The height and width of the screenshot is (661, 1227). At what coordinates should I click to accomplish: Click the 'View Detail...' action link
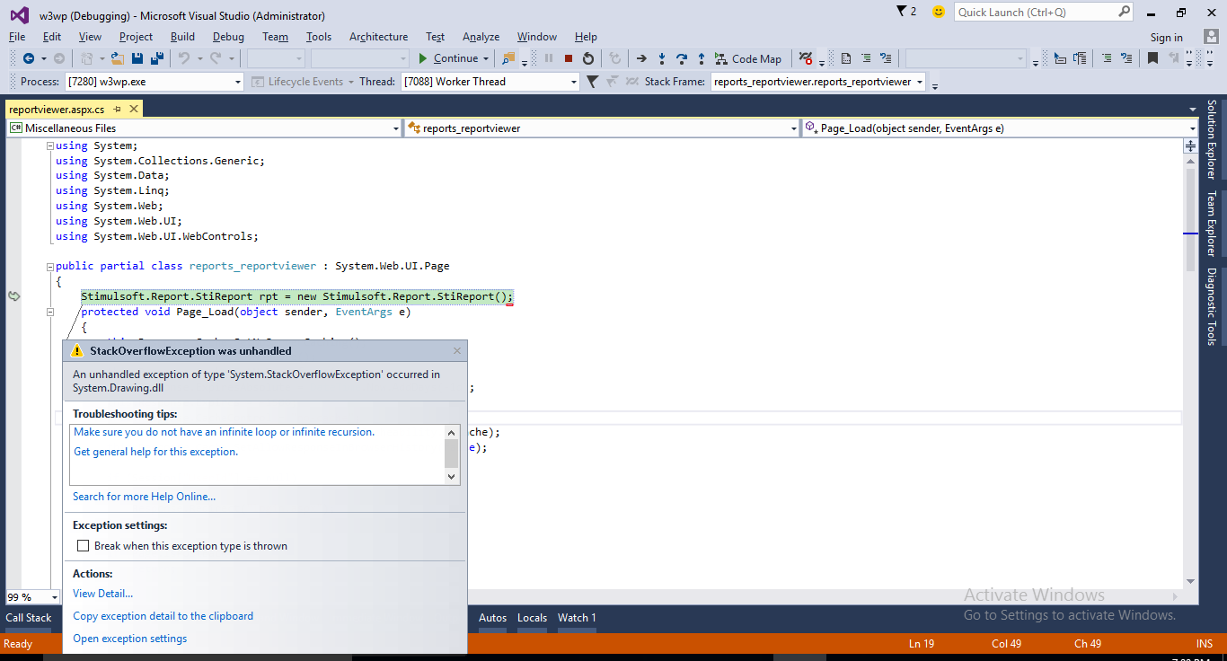[x=102, y=594]
